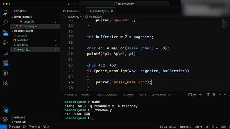Close the readonly.c editor tab
Screen dimensions: 230x129
point(112,11)
